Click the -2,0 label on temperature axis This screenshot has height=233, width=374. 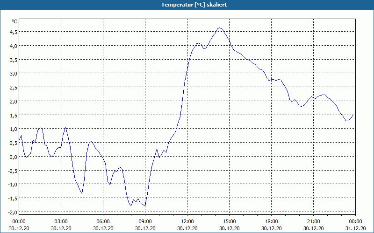click(x=13, y=212)
